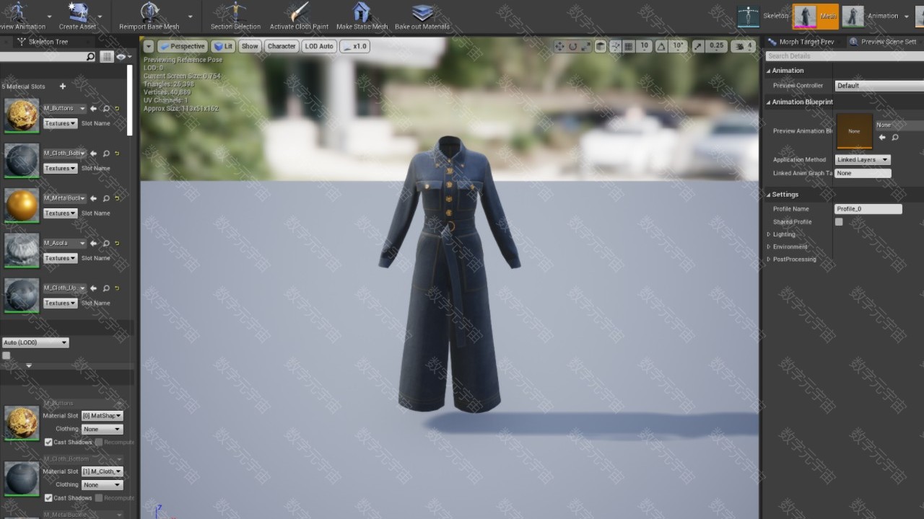
Task: Switch to Skeleton editing mode
Action: [763, 16]
